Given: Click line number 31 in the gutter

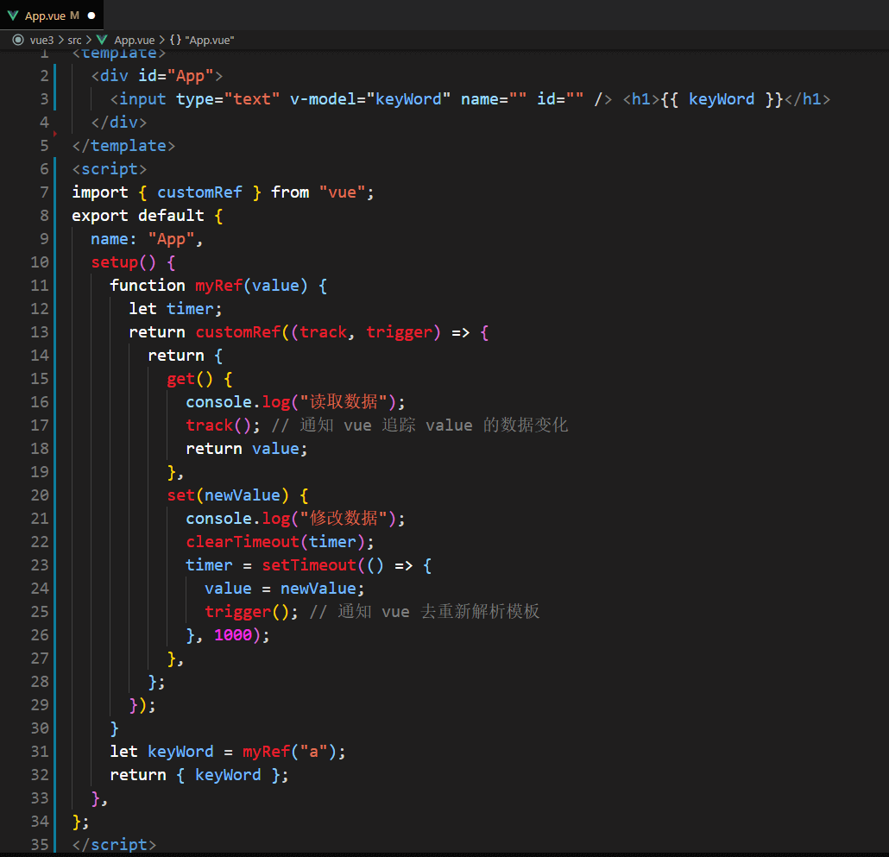Looking at the screenshot, I should (x=40, y=752).
